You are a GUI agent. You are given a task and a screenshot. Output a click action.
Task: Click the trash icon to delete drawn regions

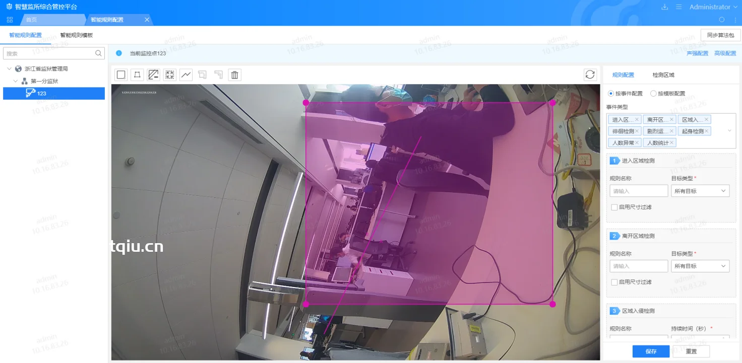pos(234,75)
